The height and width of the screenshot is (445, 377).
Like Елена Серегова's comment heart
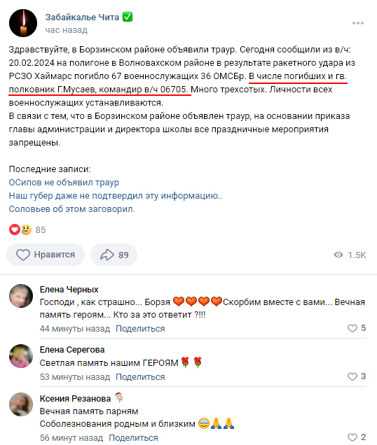click(352, 376)
